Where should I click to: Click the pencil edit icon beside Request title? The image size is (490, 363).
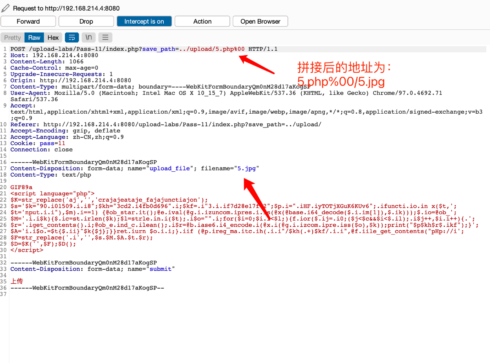(6, 8)
